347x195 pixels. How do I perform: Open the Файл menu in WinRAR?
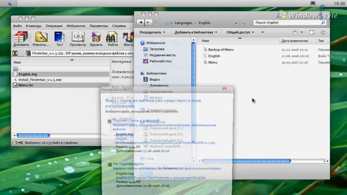[x=17, y=26]
